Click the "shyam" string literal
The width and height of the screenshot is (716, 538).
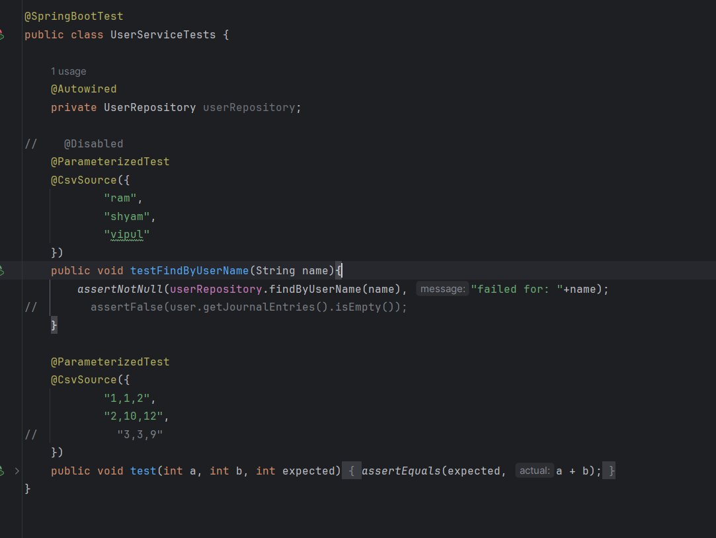click(x=126, y=216)
